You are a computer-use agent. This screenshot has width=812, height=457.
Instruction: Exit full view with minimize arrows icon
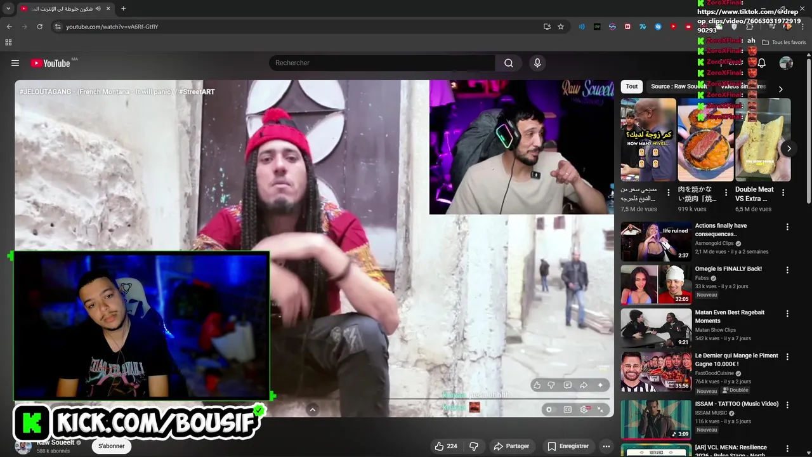click(600, 409)
